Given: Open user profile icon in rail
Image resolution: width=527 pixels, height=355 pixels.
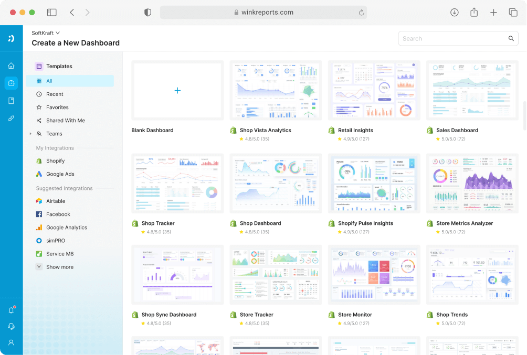Looking at the screenshot, I should pos(11,342).
